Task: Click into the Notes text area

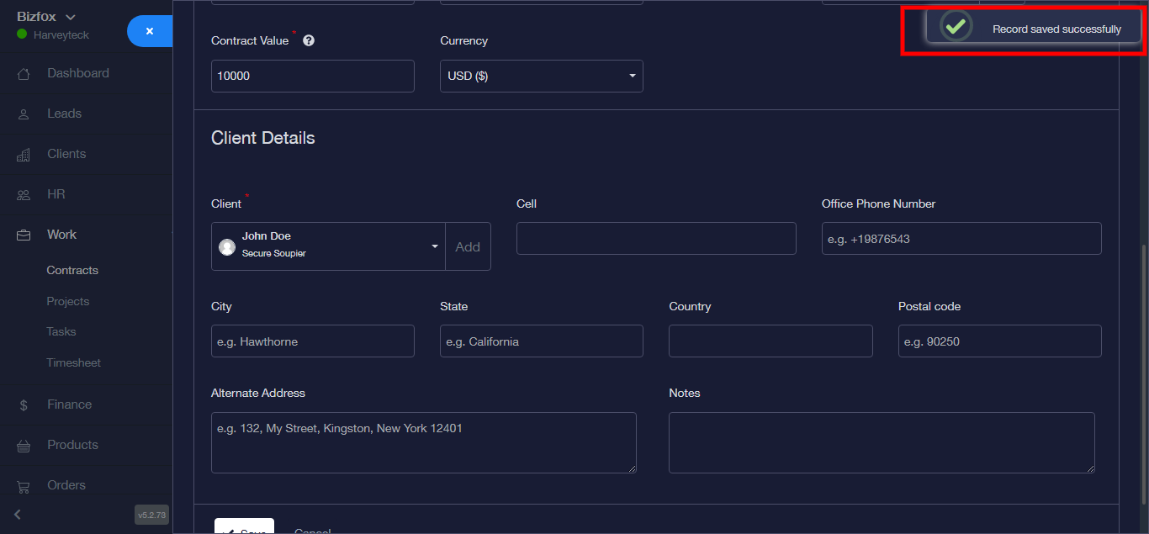Action: pos(881,442)
